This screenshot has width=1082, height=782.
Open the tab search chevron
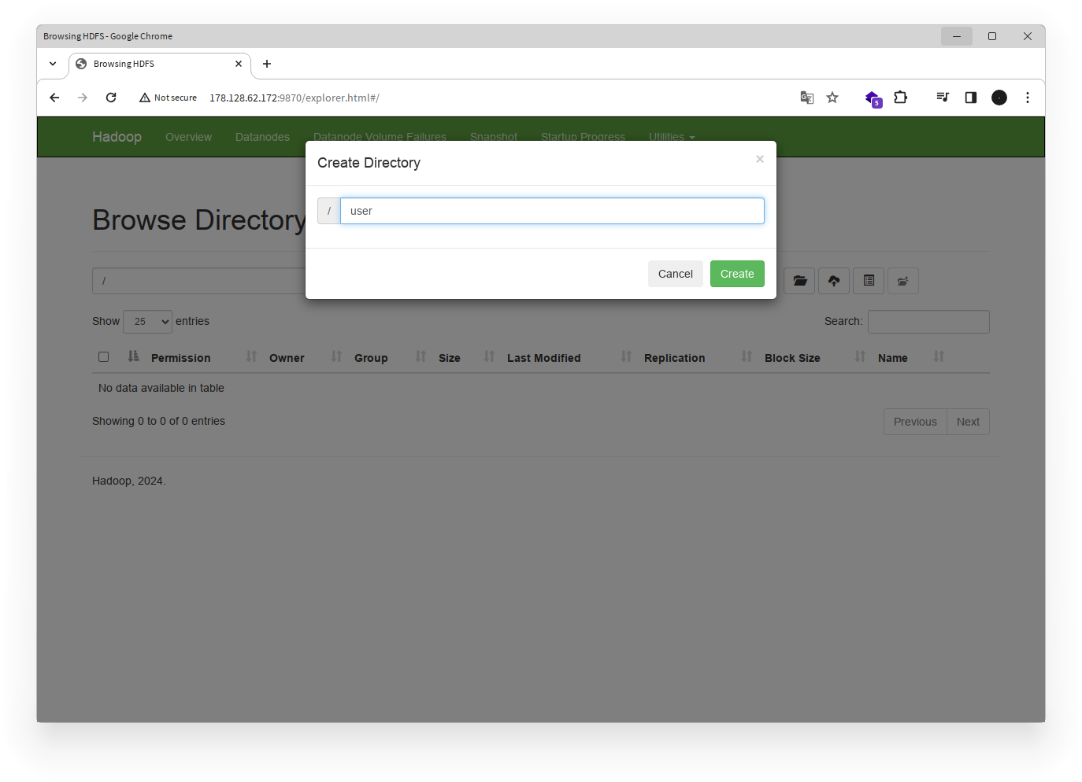pos(53,64)
